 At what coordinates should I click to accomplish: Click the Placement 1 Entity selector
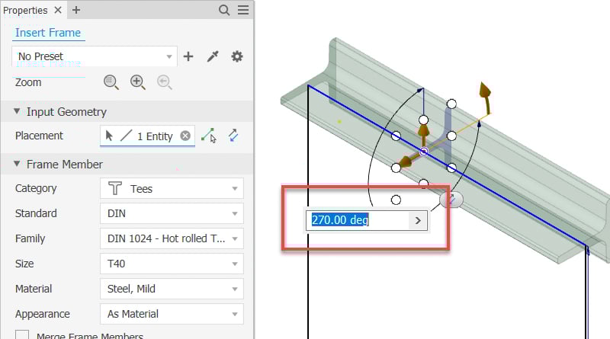pyautogui.click(x=147, y=136)
